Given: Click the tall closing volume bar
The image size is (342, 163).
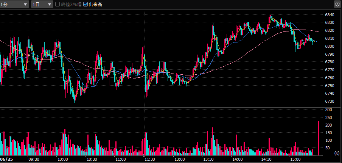Looking at the screenshot, I should [319, 138].
